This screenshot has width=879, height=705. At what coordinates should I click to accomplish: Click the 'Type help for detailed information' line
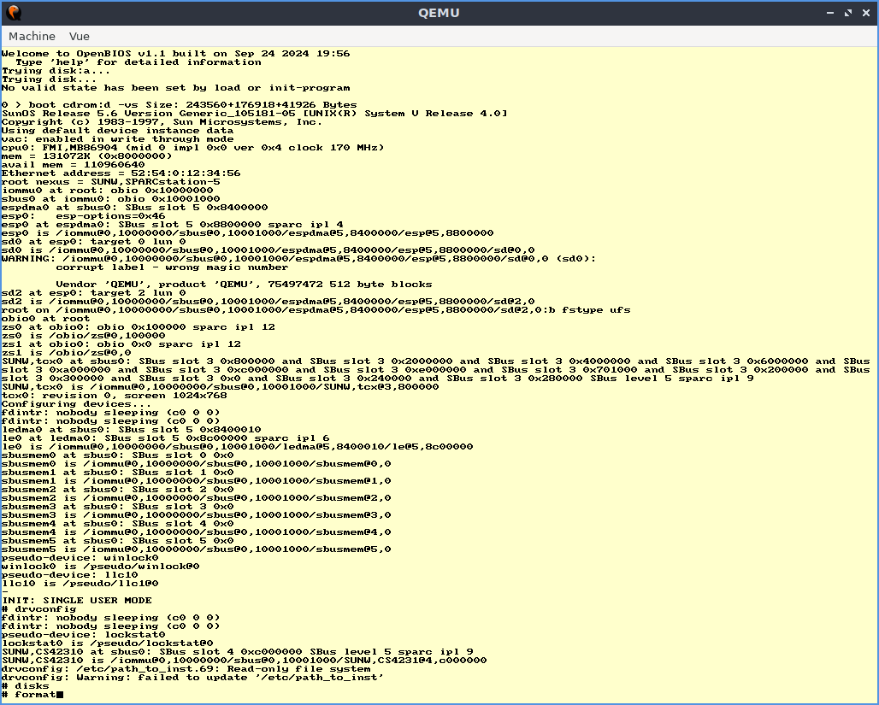click(x=139, y=62)
